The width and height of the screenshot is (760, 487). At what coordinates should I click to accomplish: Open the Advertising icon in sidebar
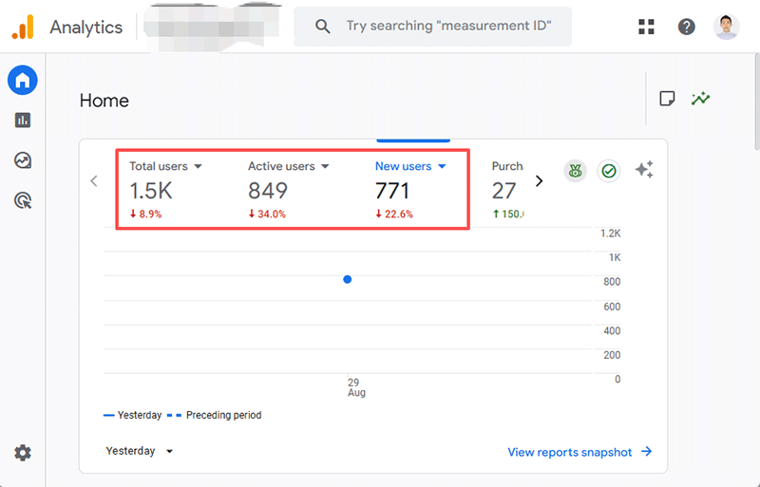[x=23, y=200]
